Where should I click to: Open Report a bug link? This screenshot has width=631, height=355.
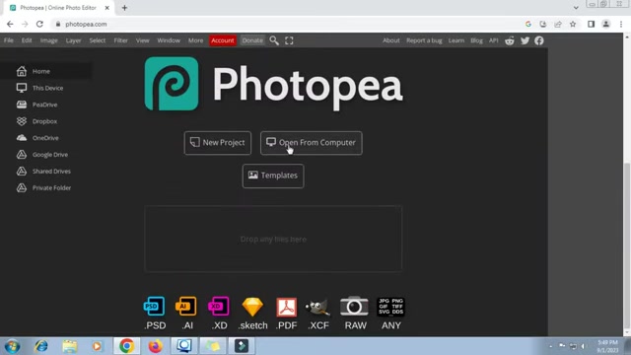(x=424, y=40)
